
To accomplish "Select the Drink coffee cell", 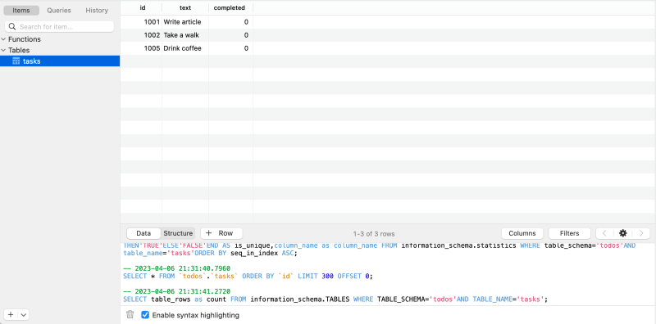I will (185, 48).
